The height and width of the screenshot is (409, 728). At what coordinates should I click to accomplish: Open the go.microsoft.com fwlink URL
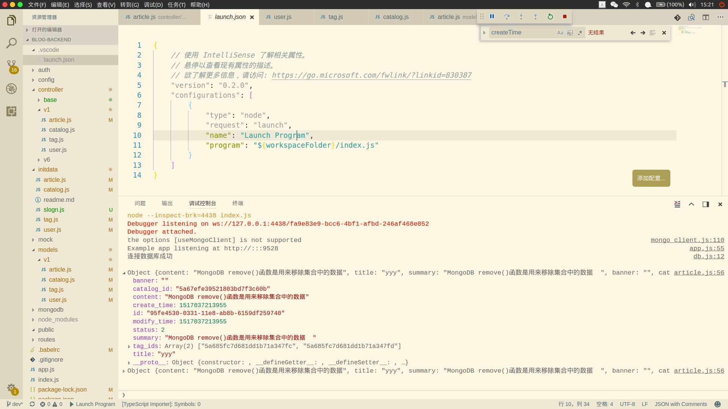tap(372, 75)
